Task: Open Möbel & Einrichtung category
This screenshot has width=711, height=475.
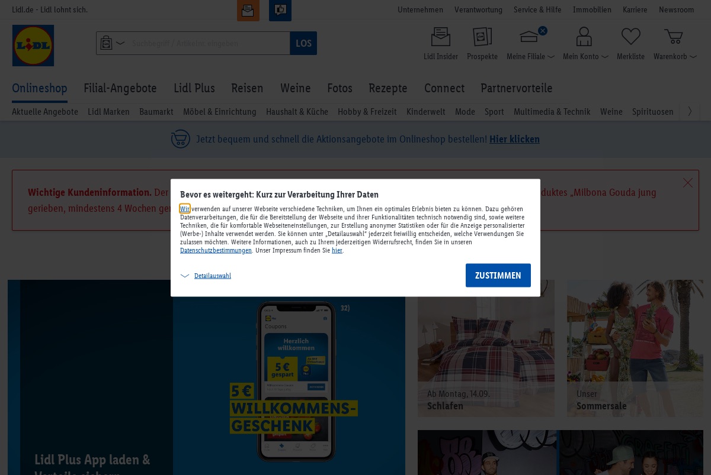Action: (x=220, y=111)
